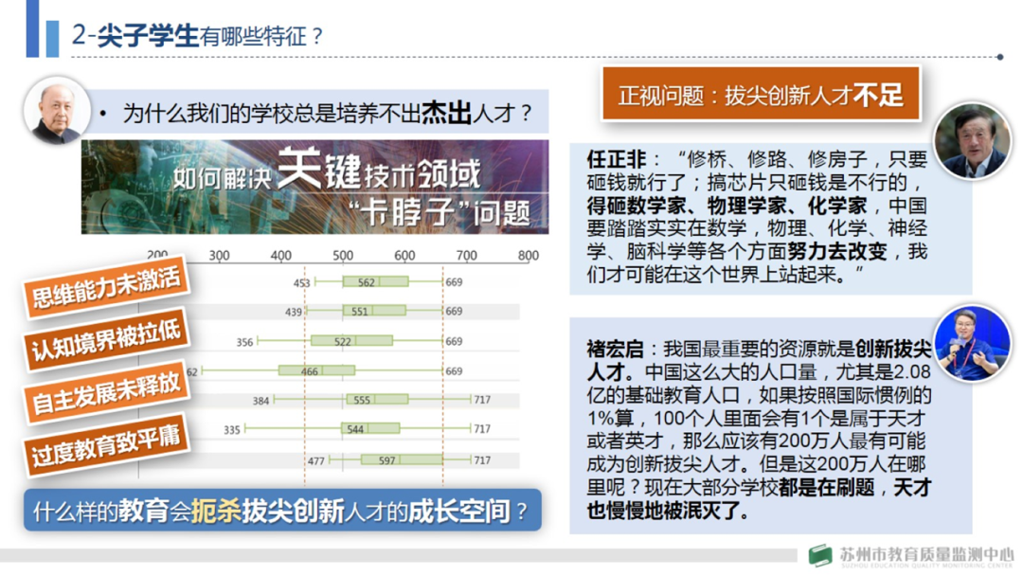Screen dimensions: 1023x576
Task: Select the 任正非 portrait photo
Action: (x=972, y=140)
